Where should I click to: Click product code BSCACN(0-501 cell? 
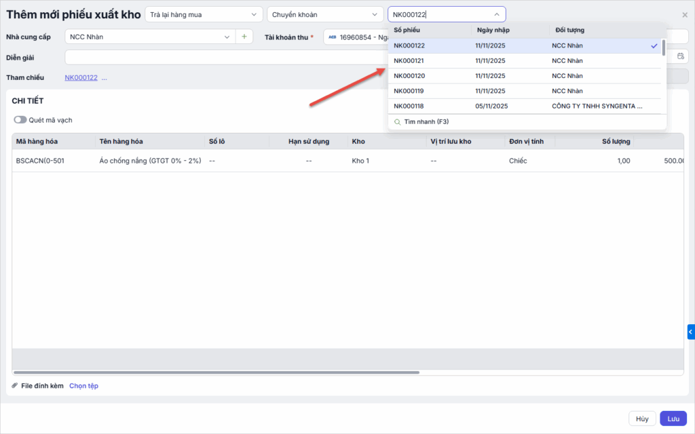(x=40, y=161)
